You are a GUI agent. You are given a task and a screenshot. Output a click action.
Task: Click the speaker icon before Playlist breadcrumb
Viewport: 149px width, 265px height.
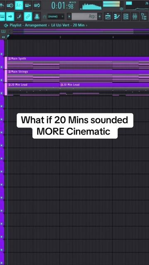(x=6, y=25)
